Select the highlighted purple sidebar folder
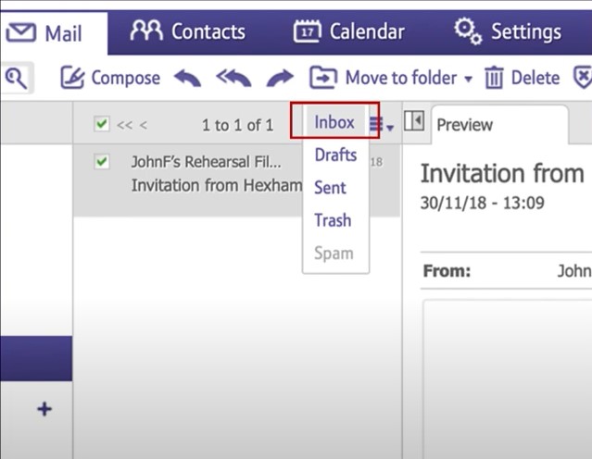Screen dimensions: 592x459 click(x=36, y=358)
